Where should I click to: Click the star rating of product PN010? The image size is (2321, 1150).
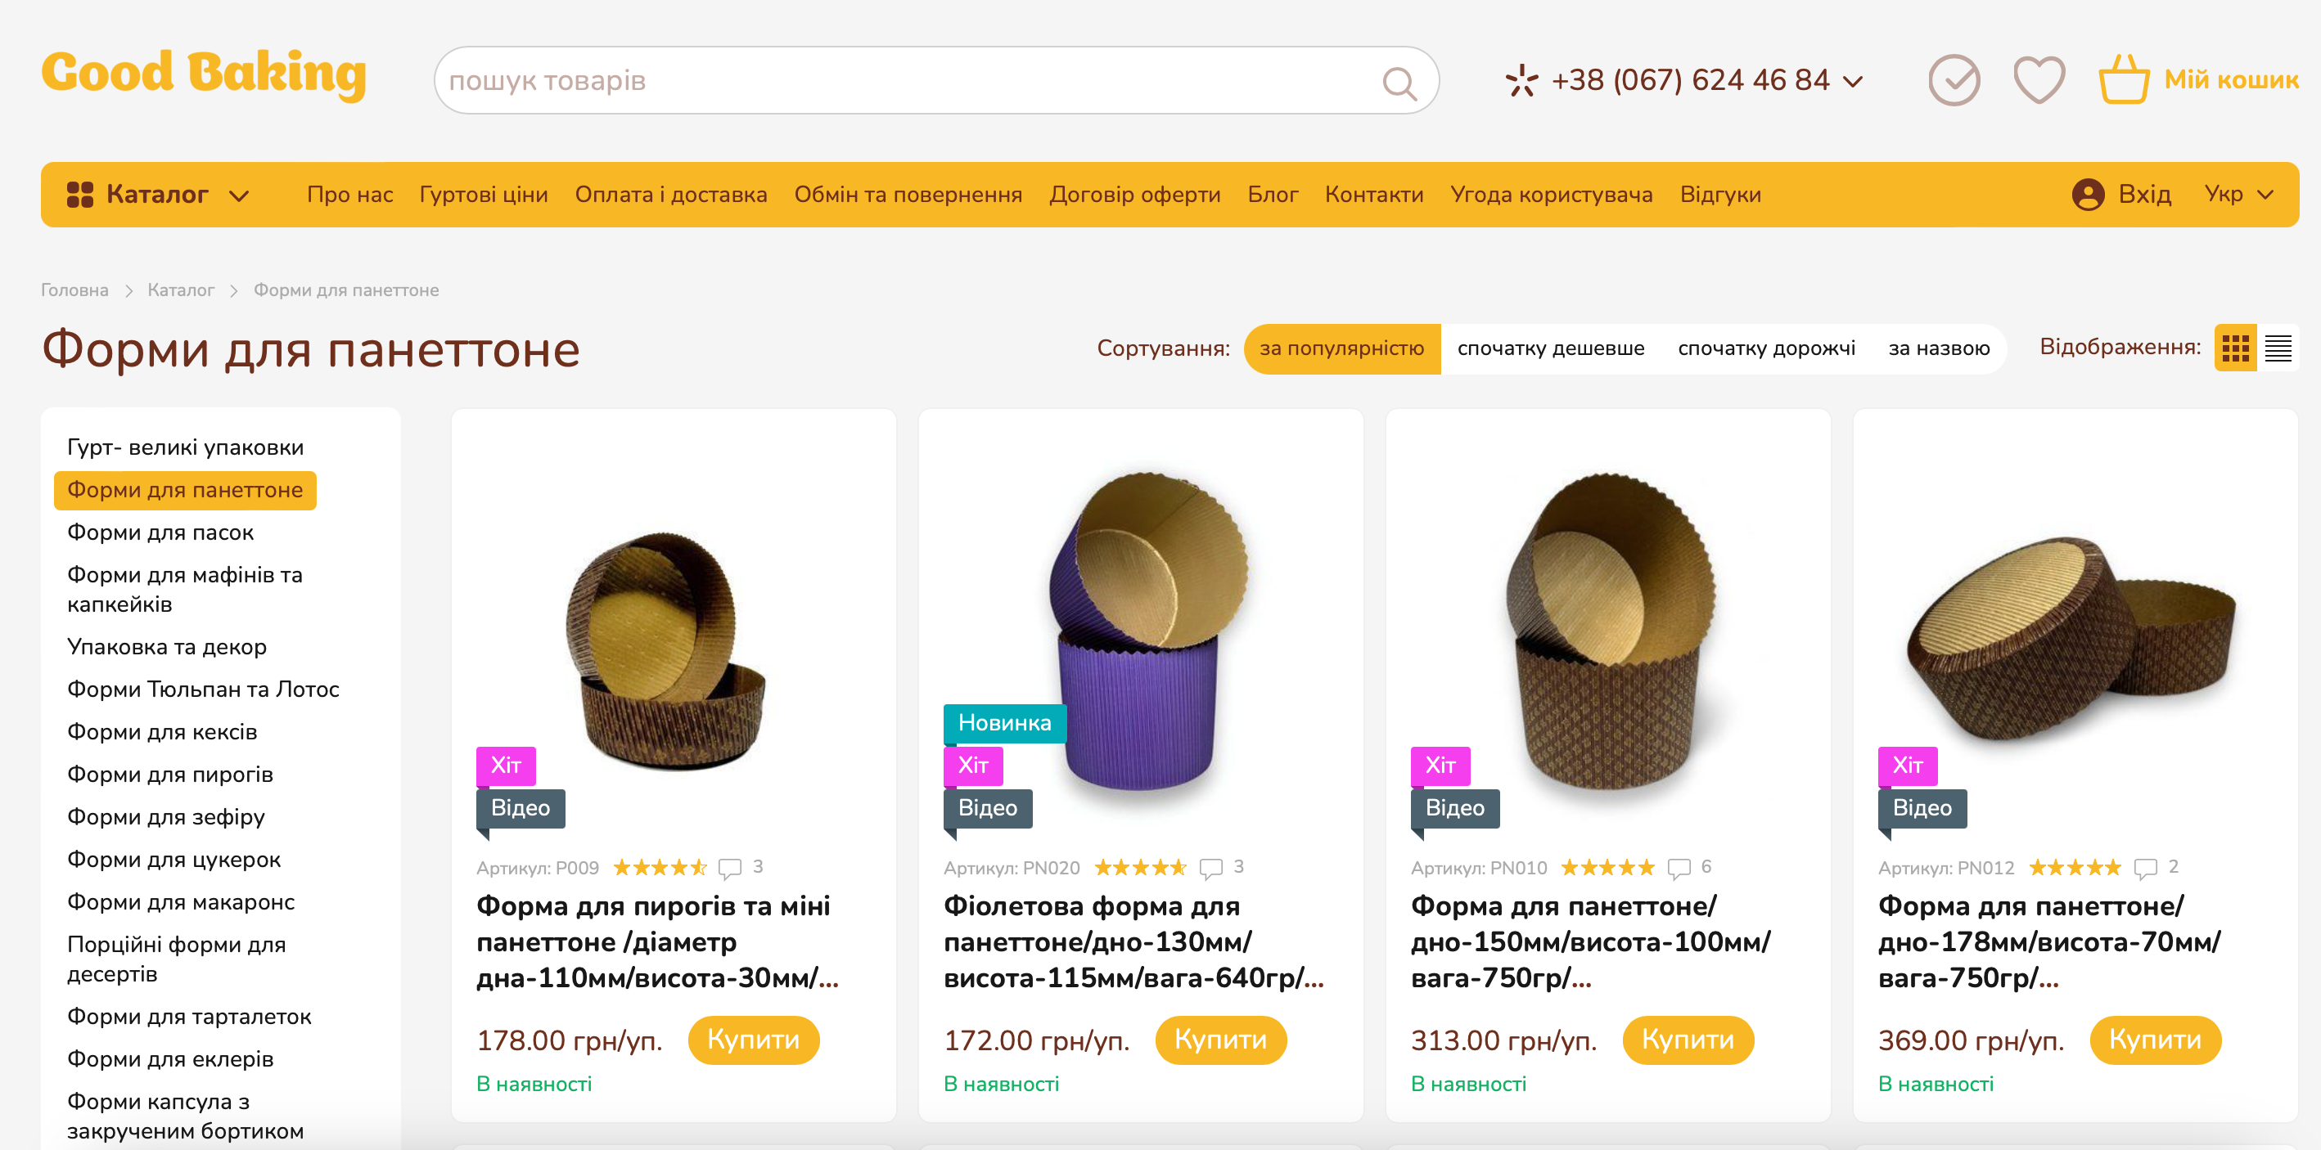click(x=1607, y=867)
